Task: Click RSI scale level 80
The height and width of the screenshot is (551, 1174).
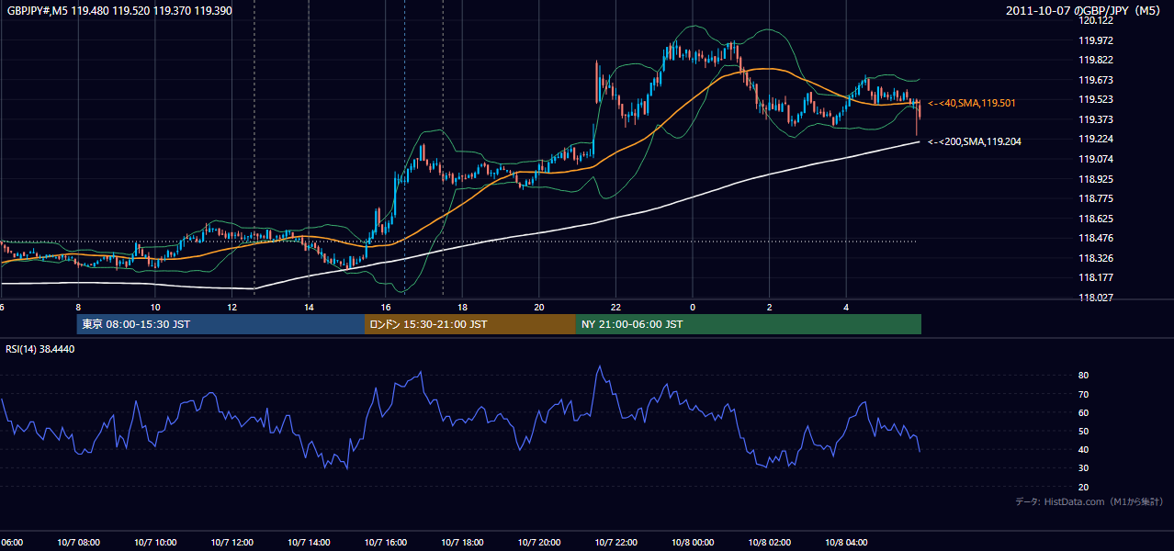Action: tap(1083, 376)
